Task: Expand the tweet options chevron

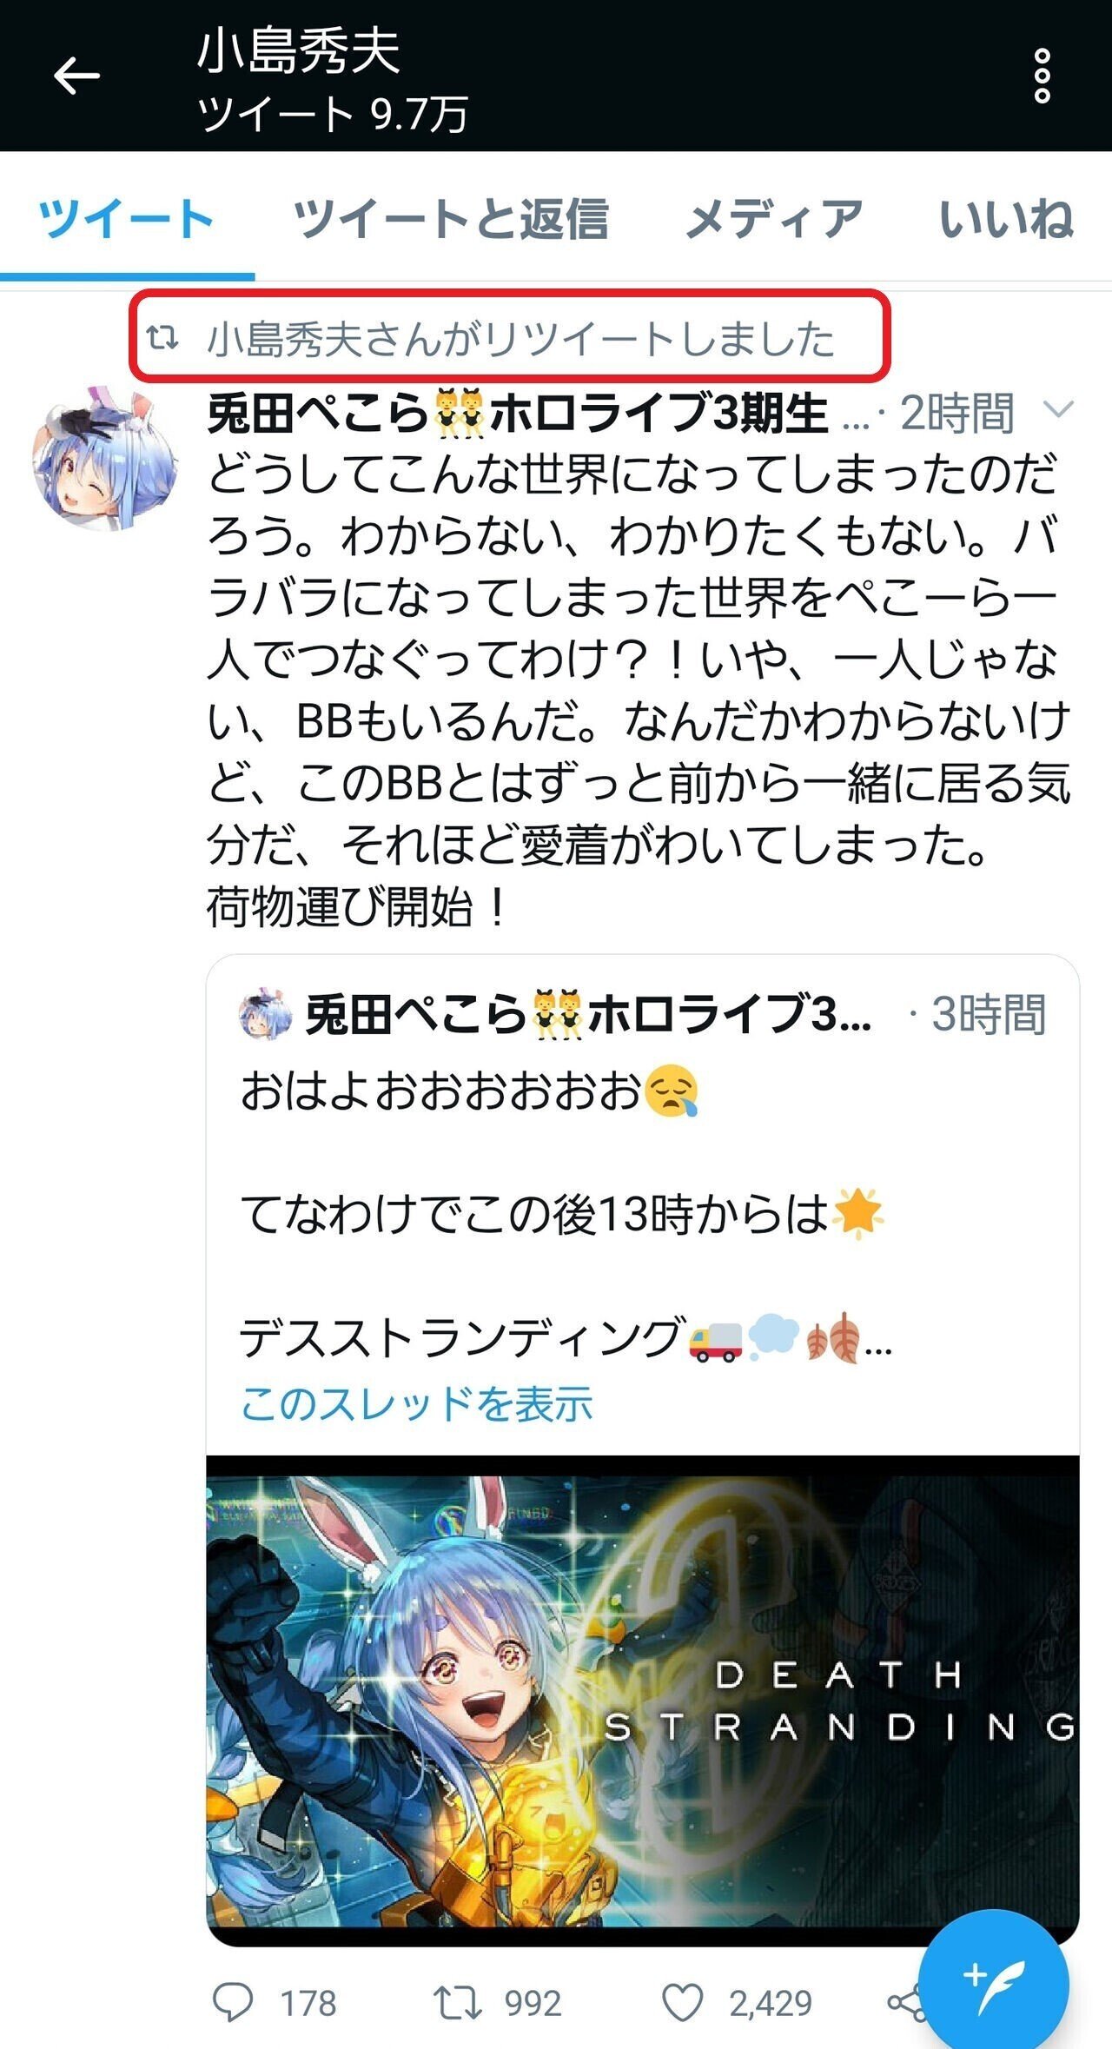Action: tap(1057, 409)
